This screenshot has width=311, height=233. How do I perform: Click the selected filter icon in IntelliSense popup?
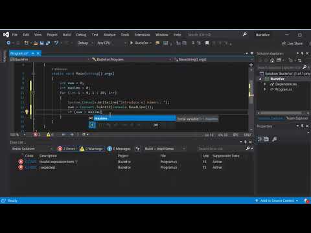point(92,125)
